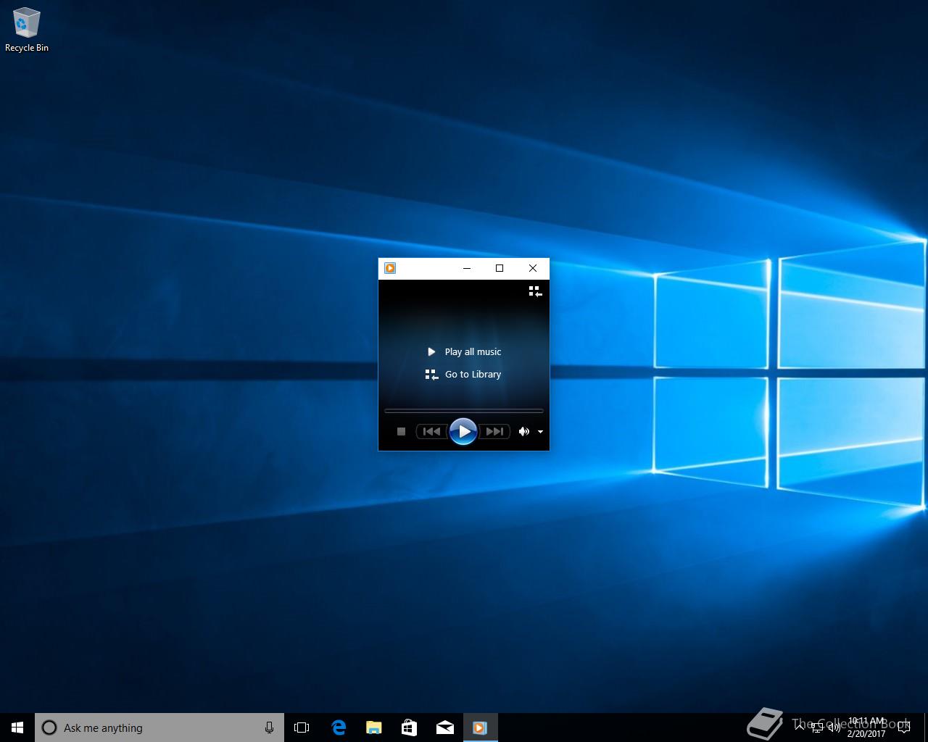Select Play all music
The height and width of the screenshot is (742, 928).
464,351
